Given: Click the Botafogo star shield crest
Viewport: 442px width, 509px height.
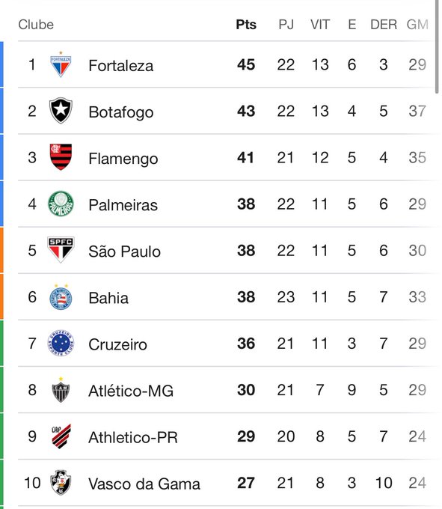Looking at the screenshot, I should (61, 111).
